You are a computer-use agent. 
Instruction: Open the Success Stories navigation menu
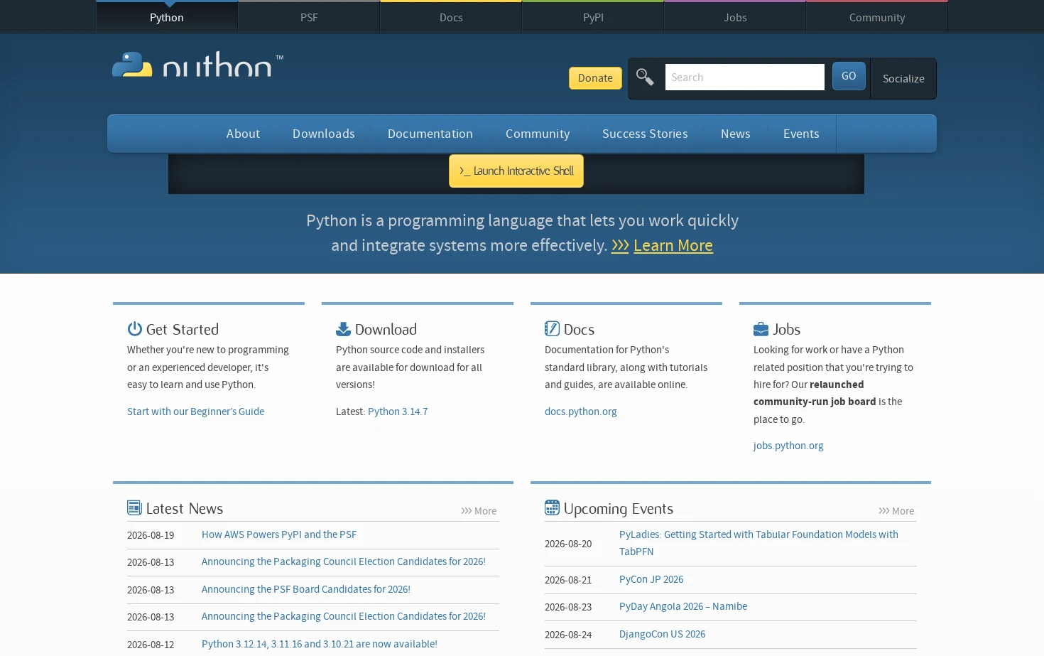[x=645, y=134]
